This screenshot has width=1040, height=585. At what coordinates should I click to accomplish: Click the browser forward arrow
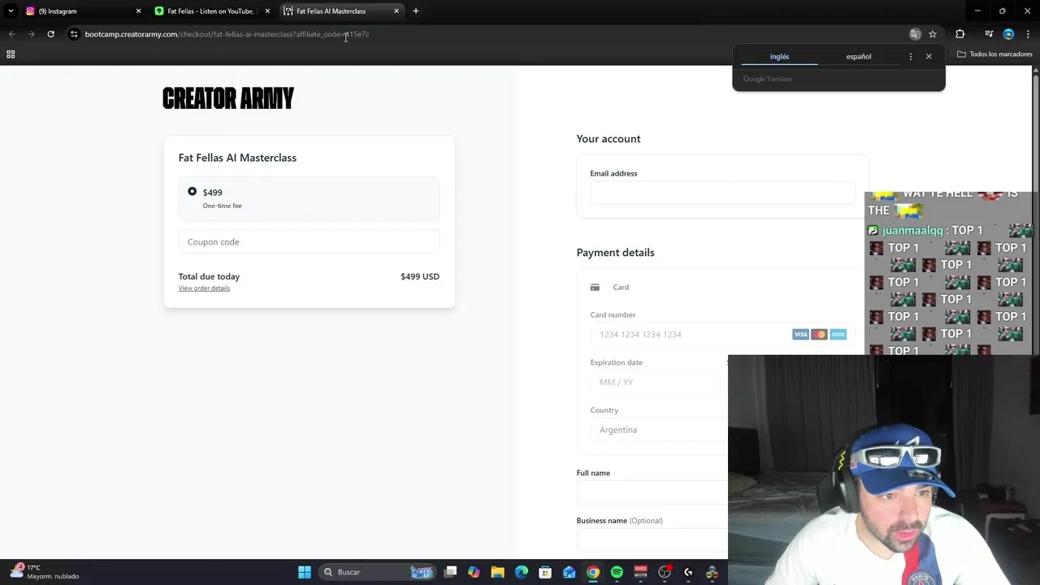(x=31, y=34)
